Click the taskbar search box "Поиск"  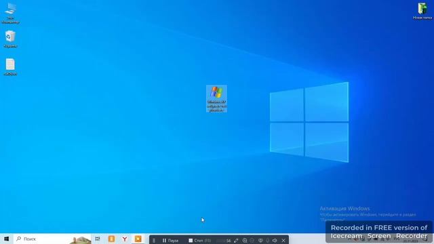point(53,239)
